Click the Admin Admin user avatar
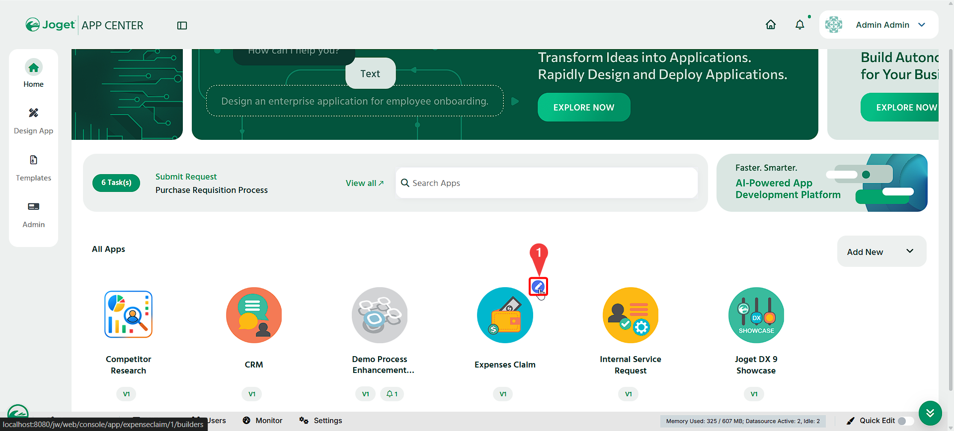Viewport: 954px width, 431px height. 834,25
